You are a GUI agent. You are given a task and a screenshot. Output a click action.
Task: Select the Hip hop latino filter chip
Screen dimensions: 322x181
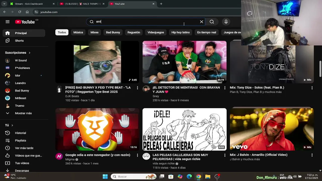(181, 32)
